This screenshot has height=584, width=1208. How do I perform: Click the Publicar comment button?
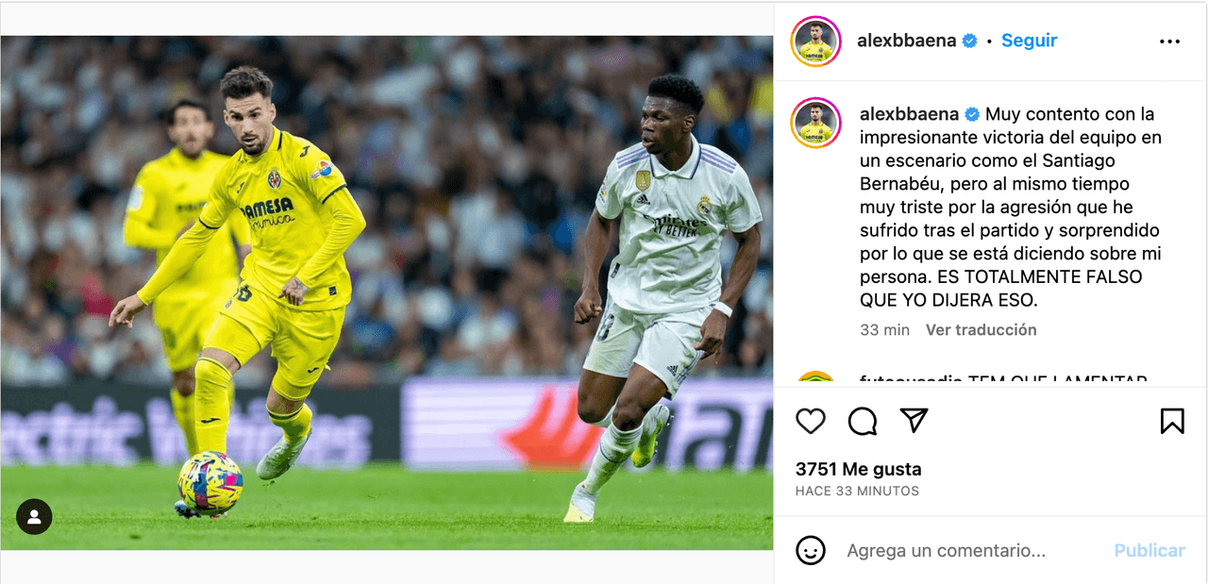coord(1149,550)
